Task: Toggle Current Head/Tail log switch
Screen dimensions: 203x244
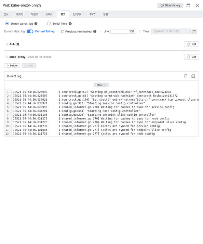Action: coord(30,31)
